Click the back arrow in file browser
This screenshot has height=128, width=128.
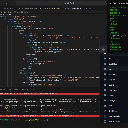[104, 49]
